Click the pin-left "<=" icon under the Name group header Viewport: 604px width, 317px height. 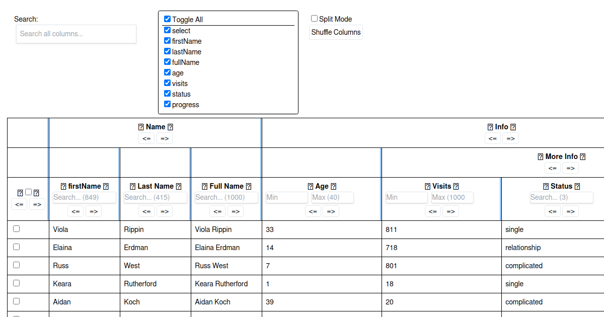(x=146, y=138)
